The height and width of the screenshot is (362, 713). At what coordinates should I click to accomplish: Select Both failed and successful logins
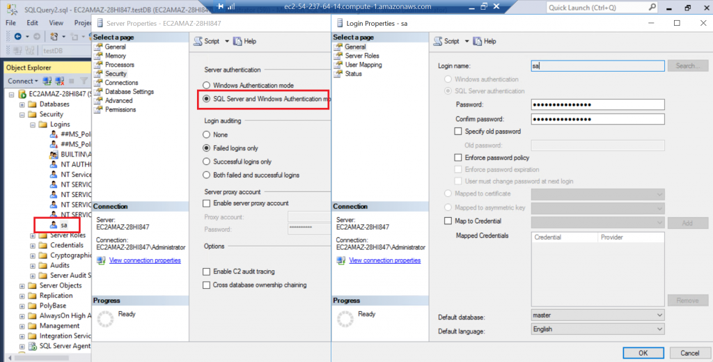(206, 175)
